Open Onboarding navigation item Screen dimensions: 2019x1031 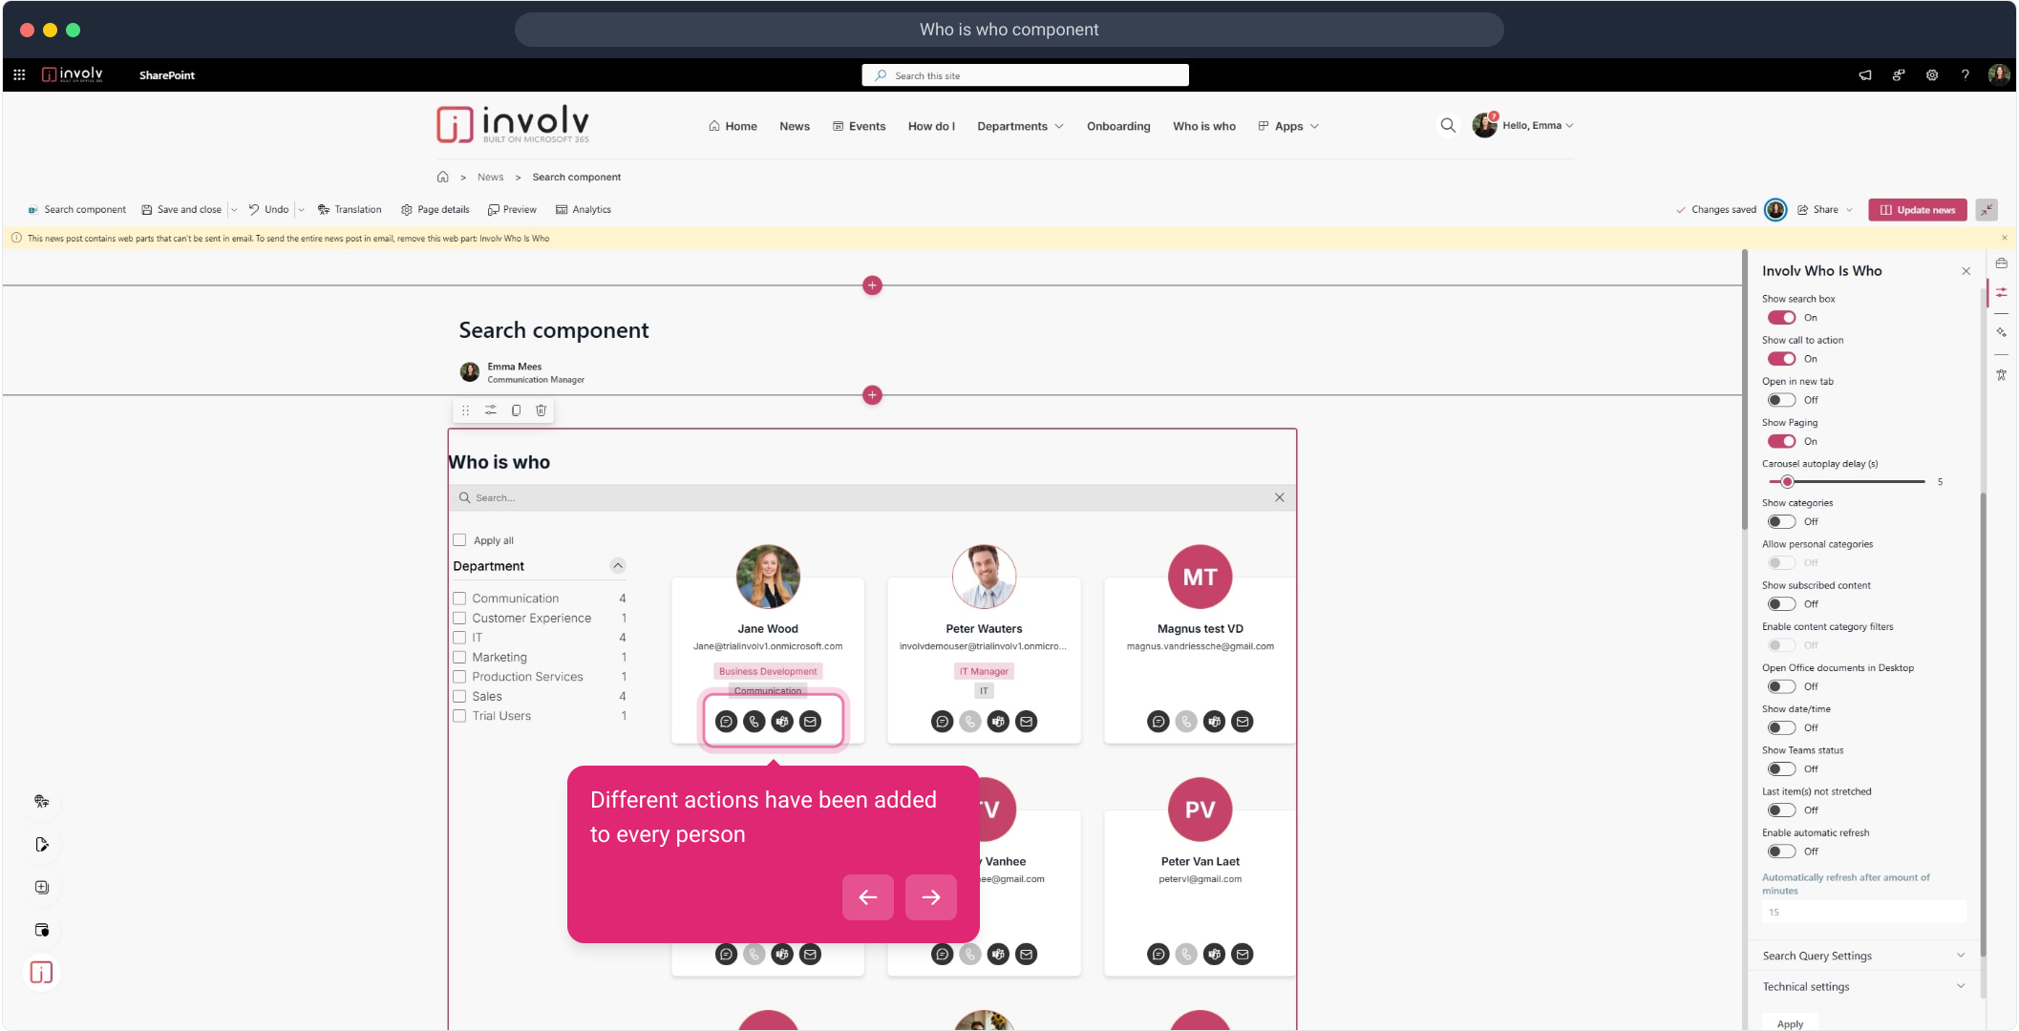(x=1118, y=126)
